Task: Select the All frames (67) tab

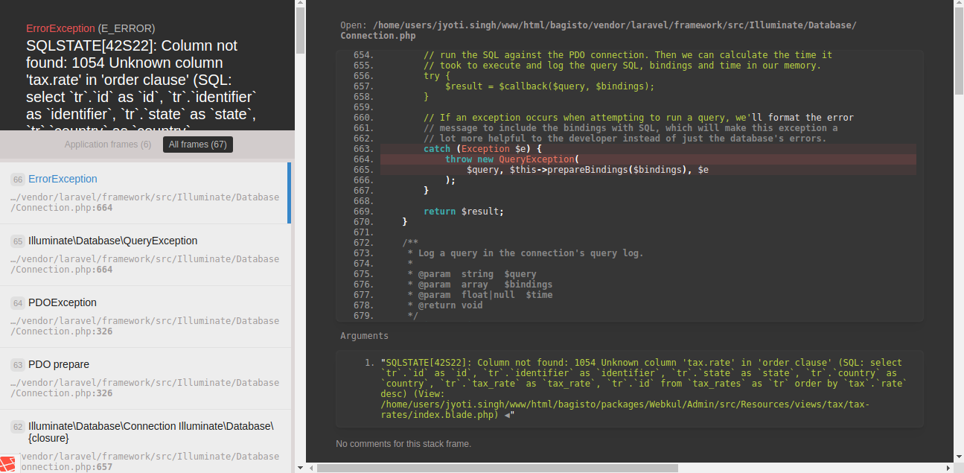Action: 198,145
